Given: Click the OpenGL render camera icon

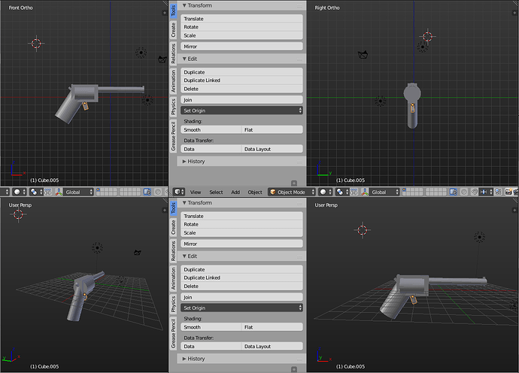Looking at the screenshot, I should (x=508, y=192).
